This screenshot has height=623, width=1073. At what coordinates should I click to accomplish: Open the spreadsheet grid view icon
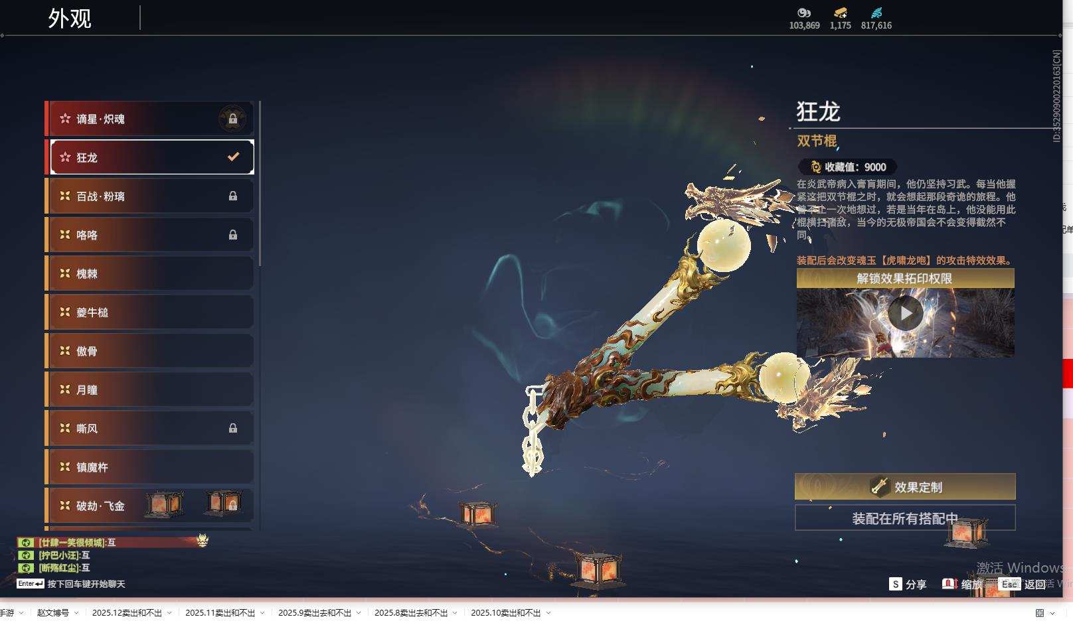click(1040, 613)
